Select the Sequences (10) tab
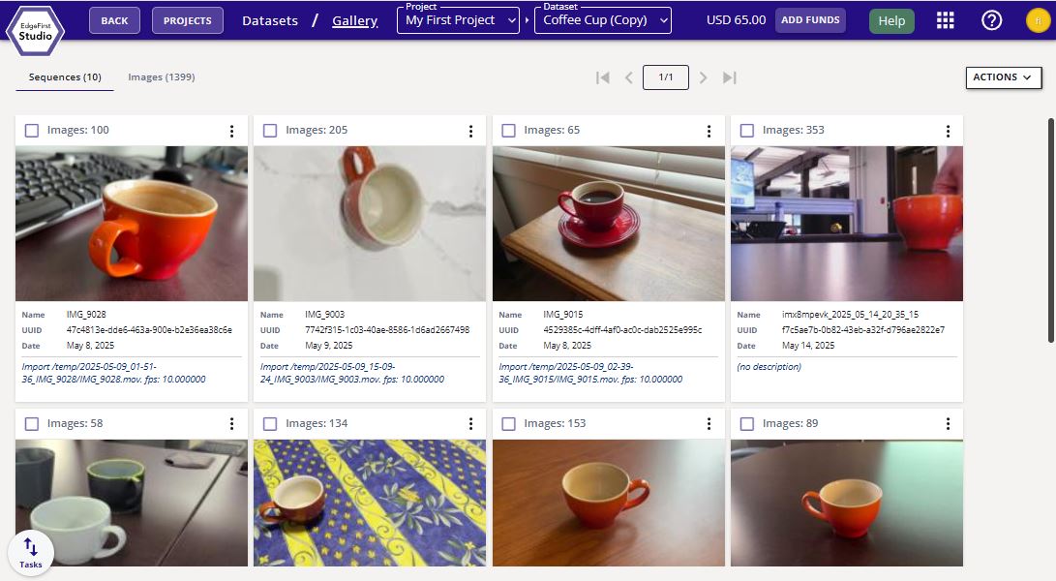Screen dimensions: 1056x581 click(x=65, y=77)
